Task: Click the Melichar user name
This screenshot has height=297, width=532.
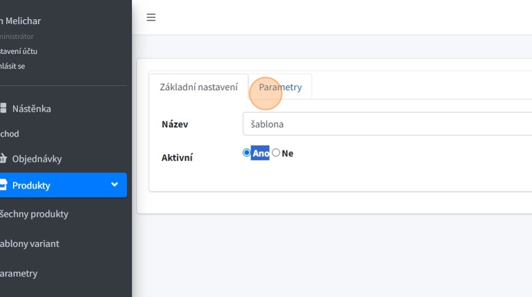Action: pos(23,21)
